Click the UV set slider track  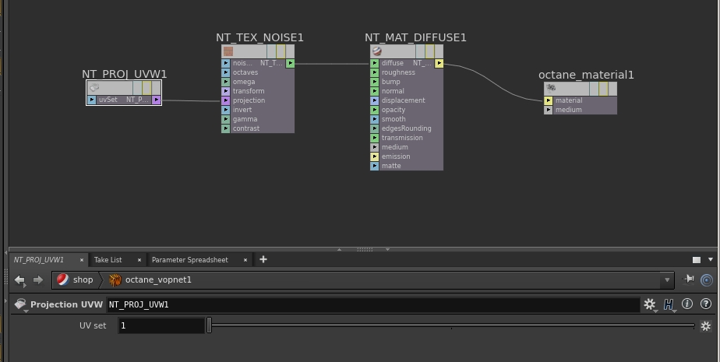(452, 325)
